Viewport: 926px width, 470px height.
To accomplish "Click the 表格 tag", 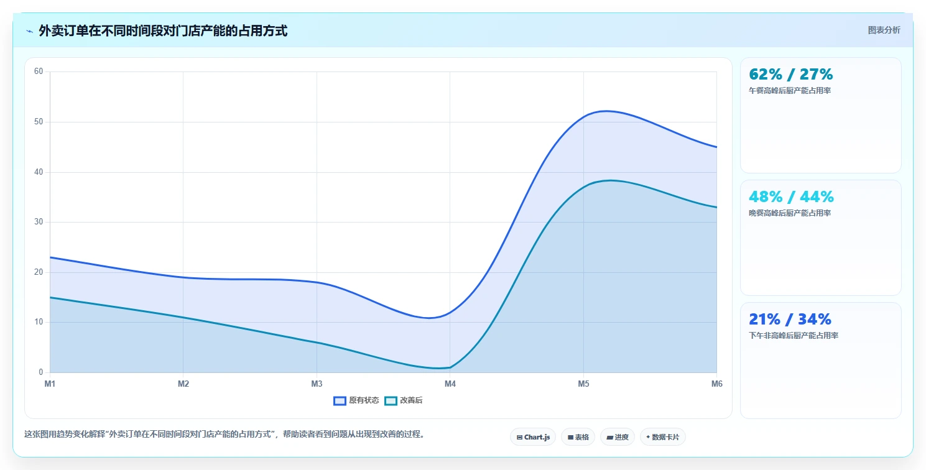I will click(578, 437).
